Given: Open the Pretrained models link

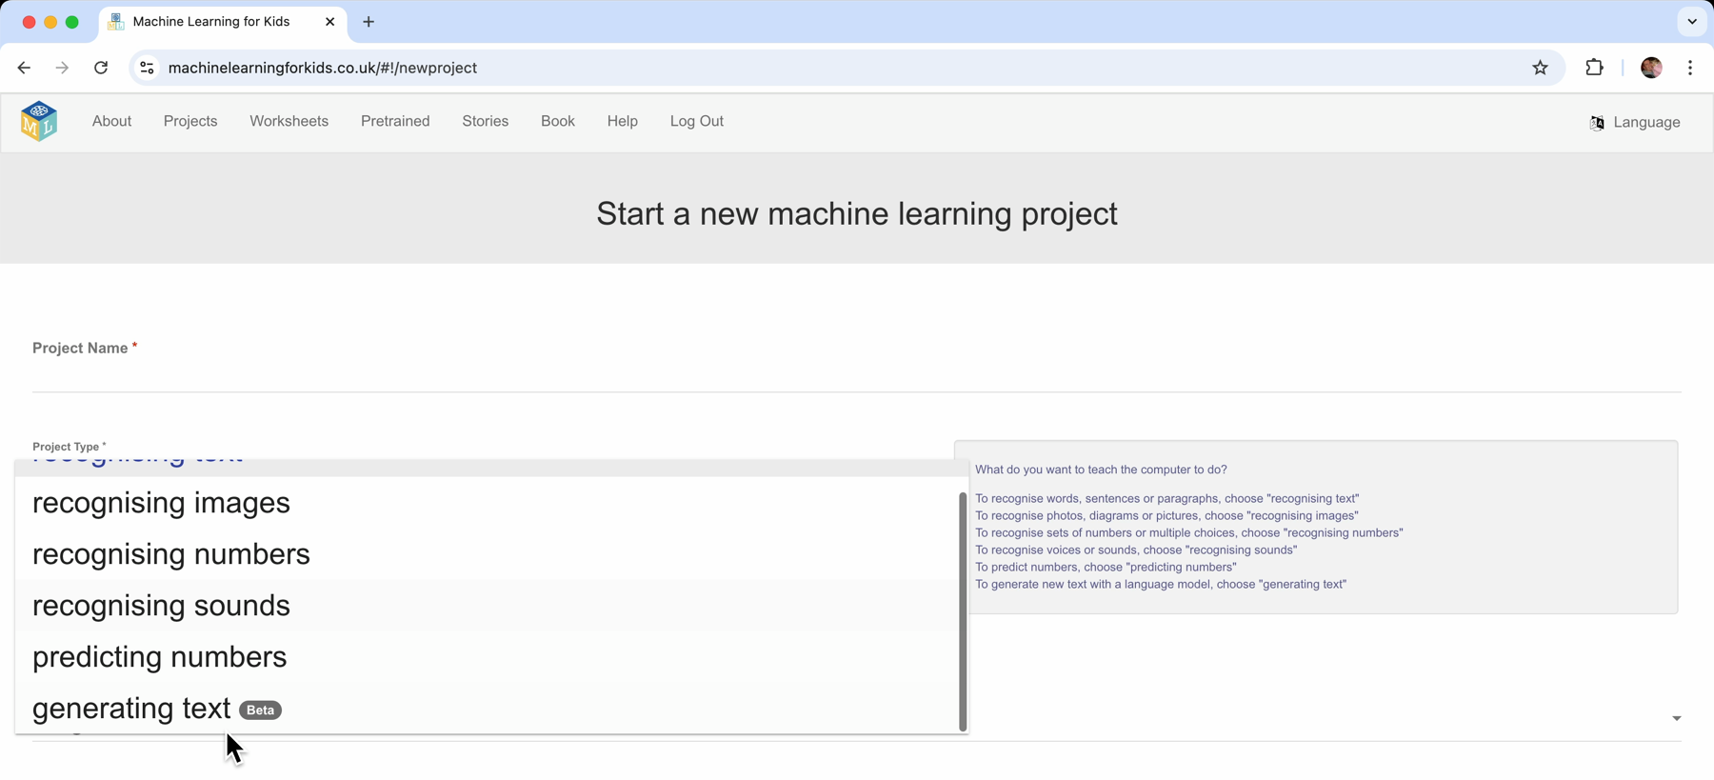Looking at the screenshot, I should pos(395,122).
